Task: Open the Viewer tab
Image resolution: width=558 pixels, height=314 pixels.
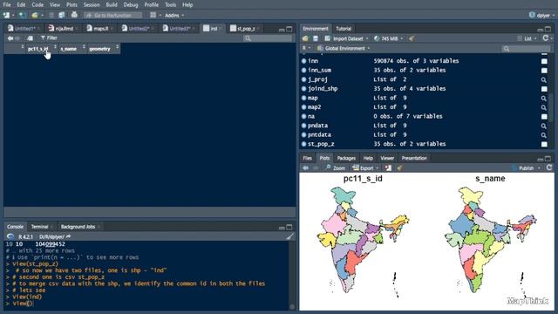Action: pyautogui.click(x=387, y=158)
